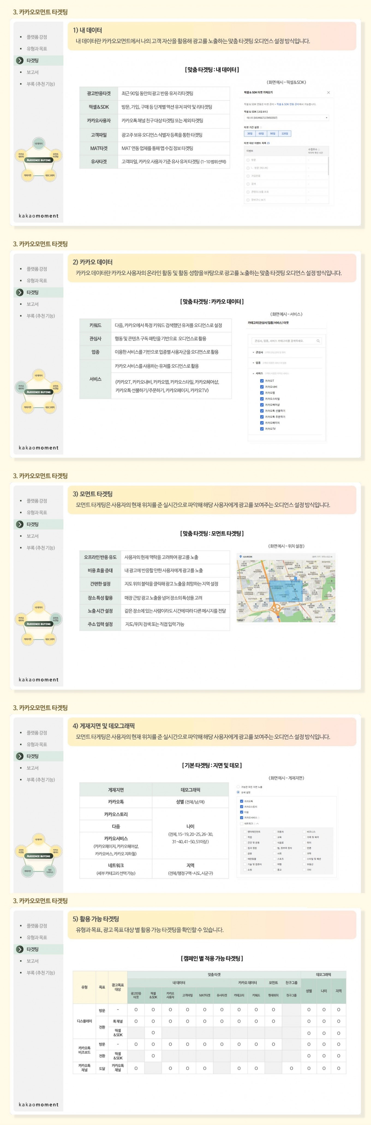Collapse the 네트워크 subcategory chevron
The height and width of the screenshot is (1125, 371).
click(x=258, y=823)
